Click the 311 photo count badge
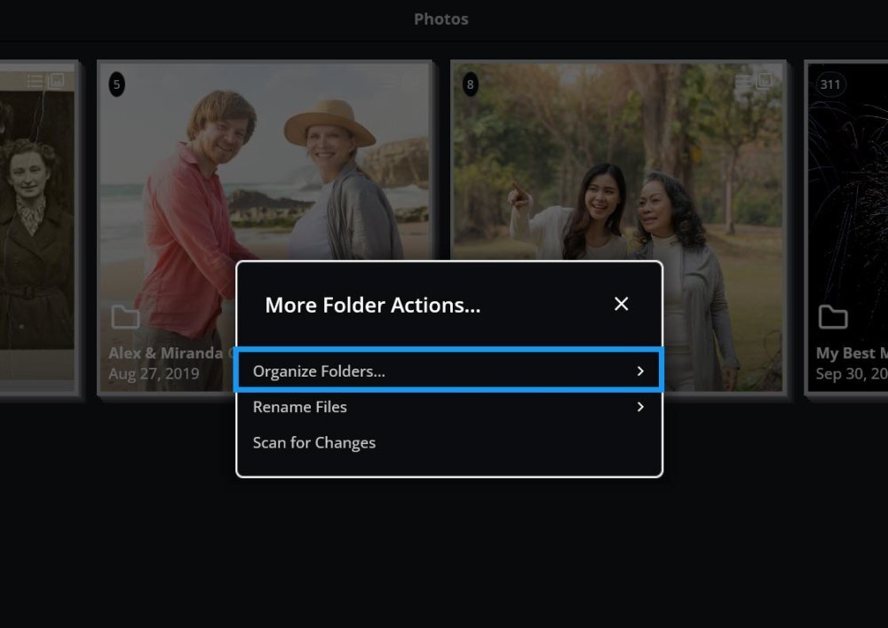 [830, 84]
